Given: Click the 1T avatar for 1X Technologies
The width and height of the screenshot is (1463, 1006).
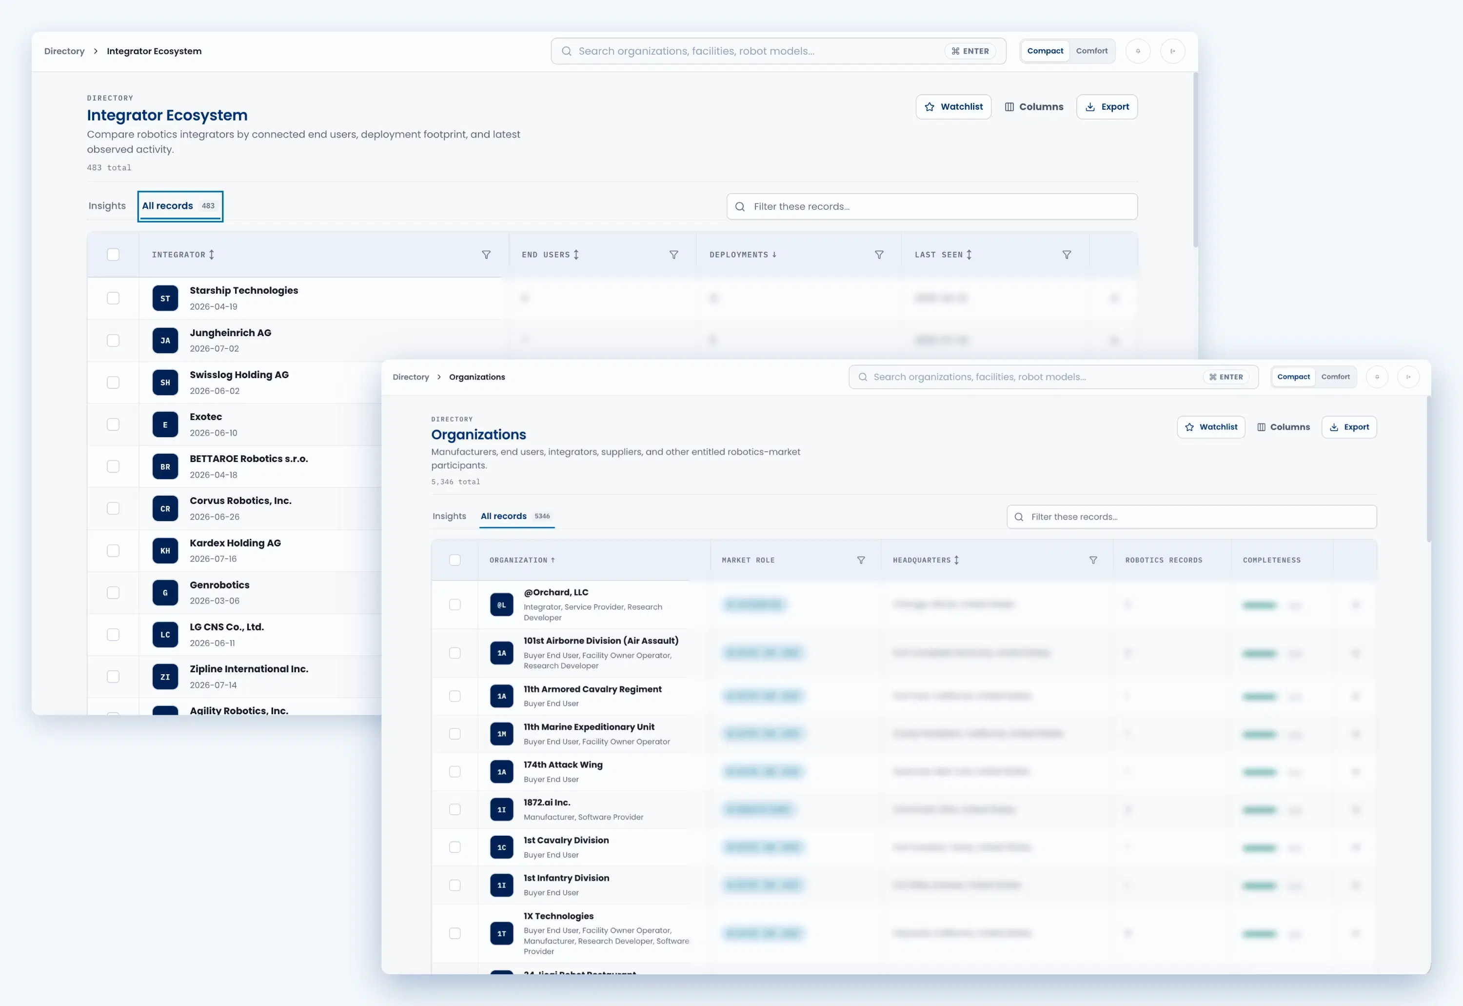Looking at the screenshot, I should tap(501, 933).
